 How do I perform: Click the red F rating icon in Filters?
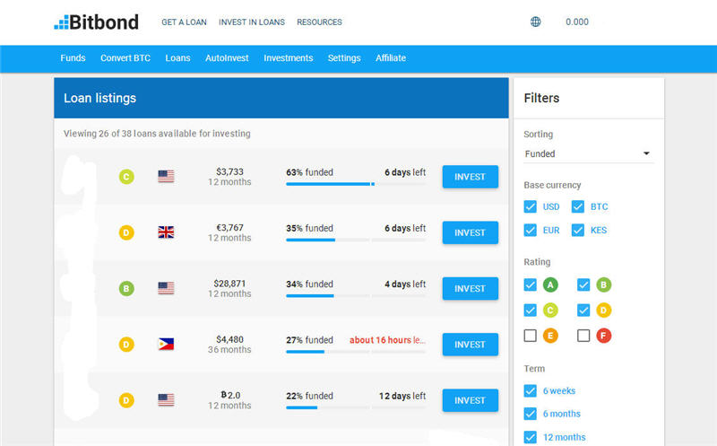point(603,336)
